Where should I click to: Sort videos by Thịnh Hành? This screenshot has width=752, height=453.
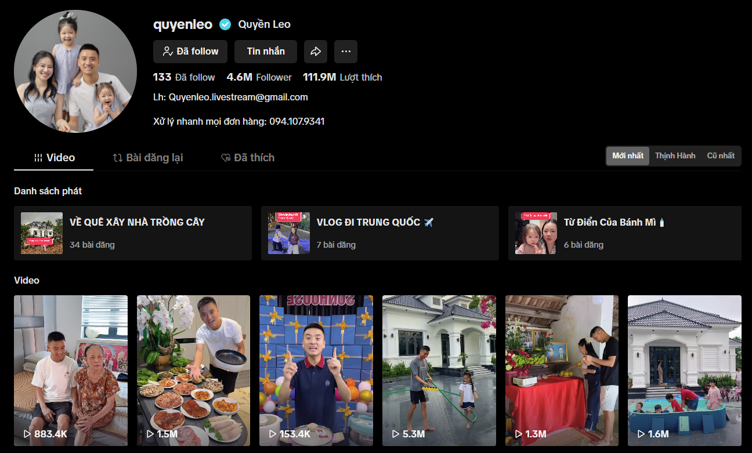click(x=675, y=156)
